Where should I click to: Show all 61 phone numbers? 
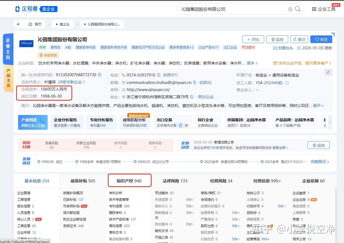point(170,75)
